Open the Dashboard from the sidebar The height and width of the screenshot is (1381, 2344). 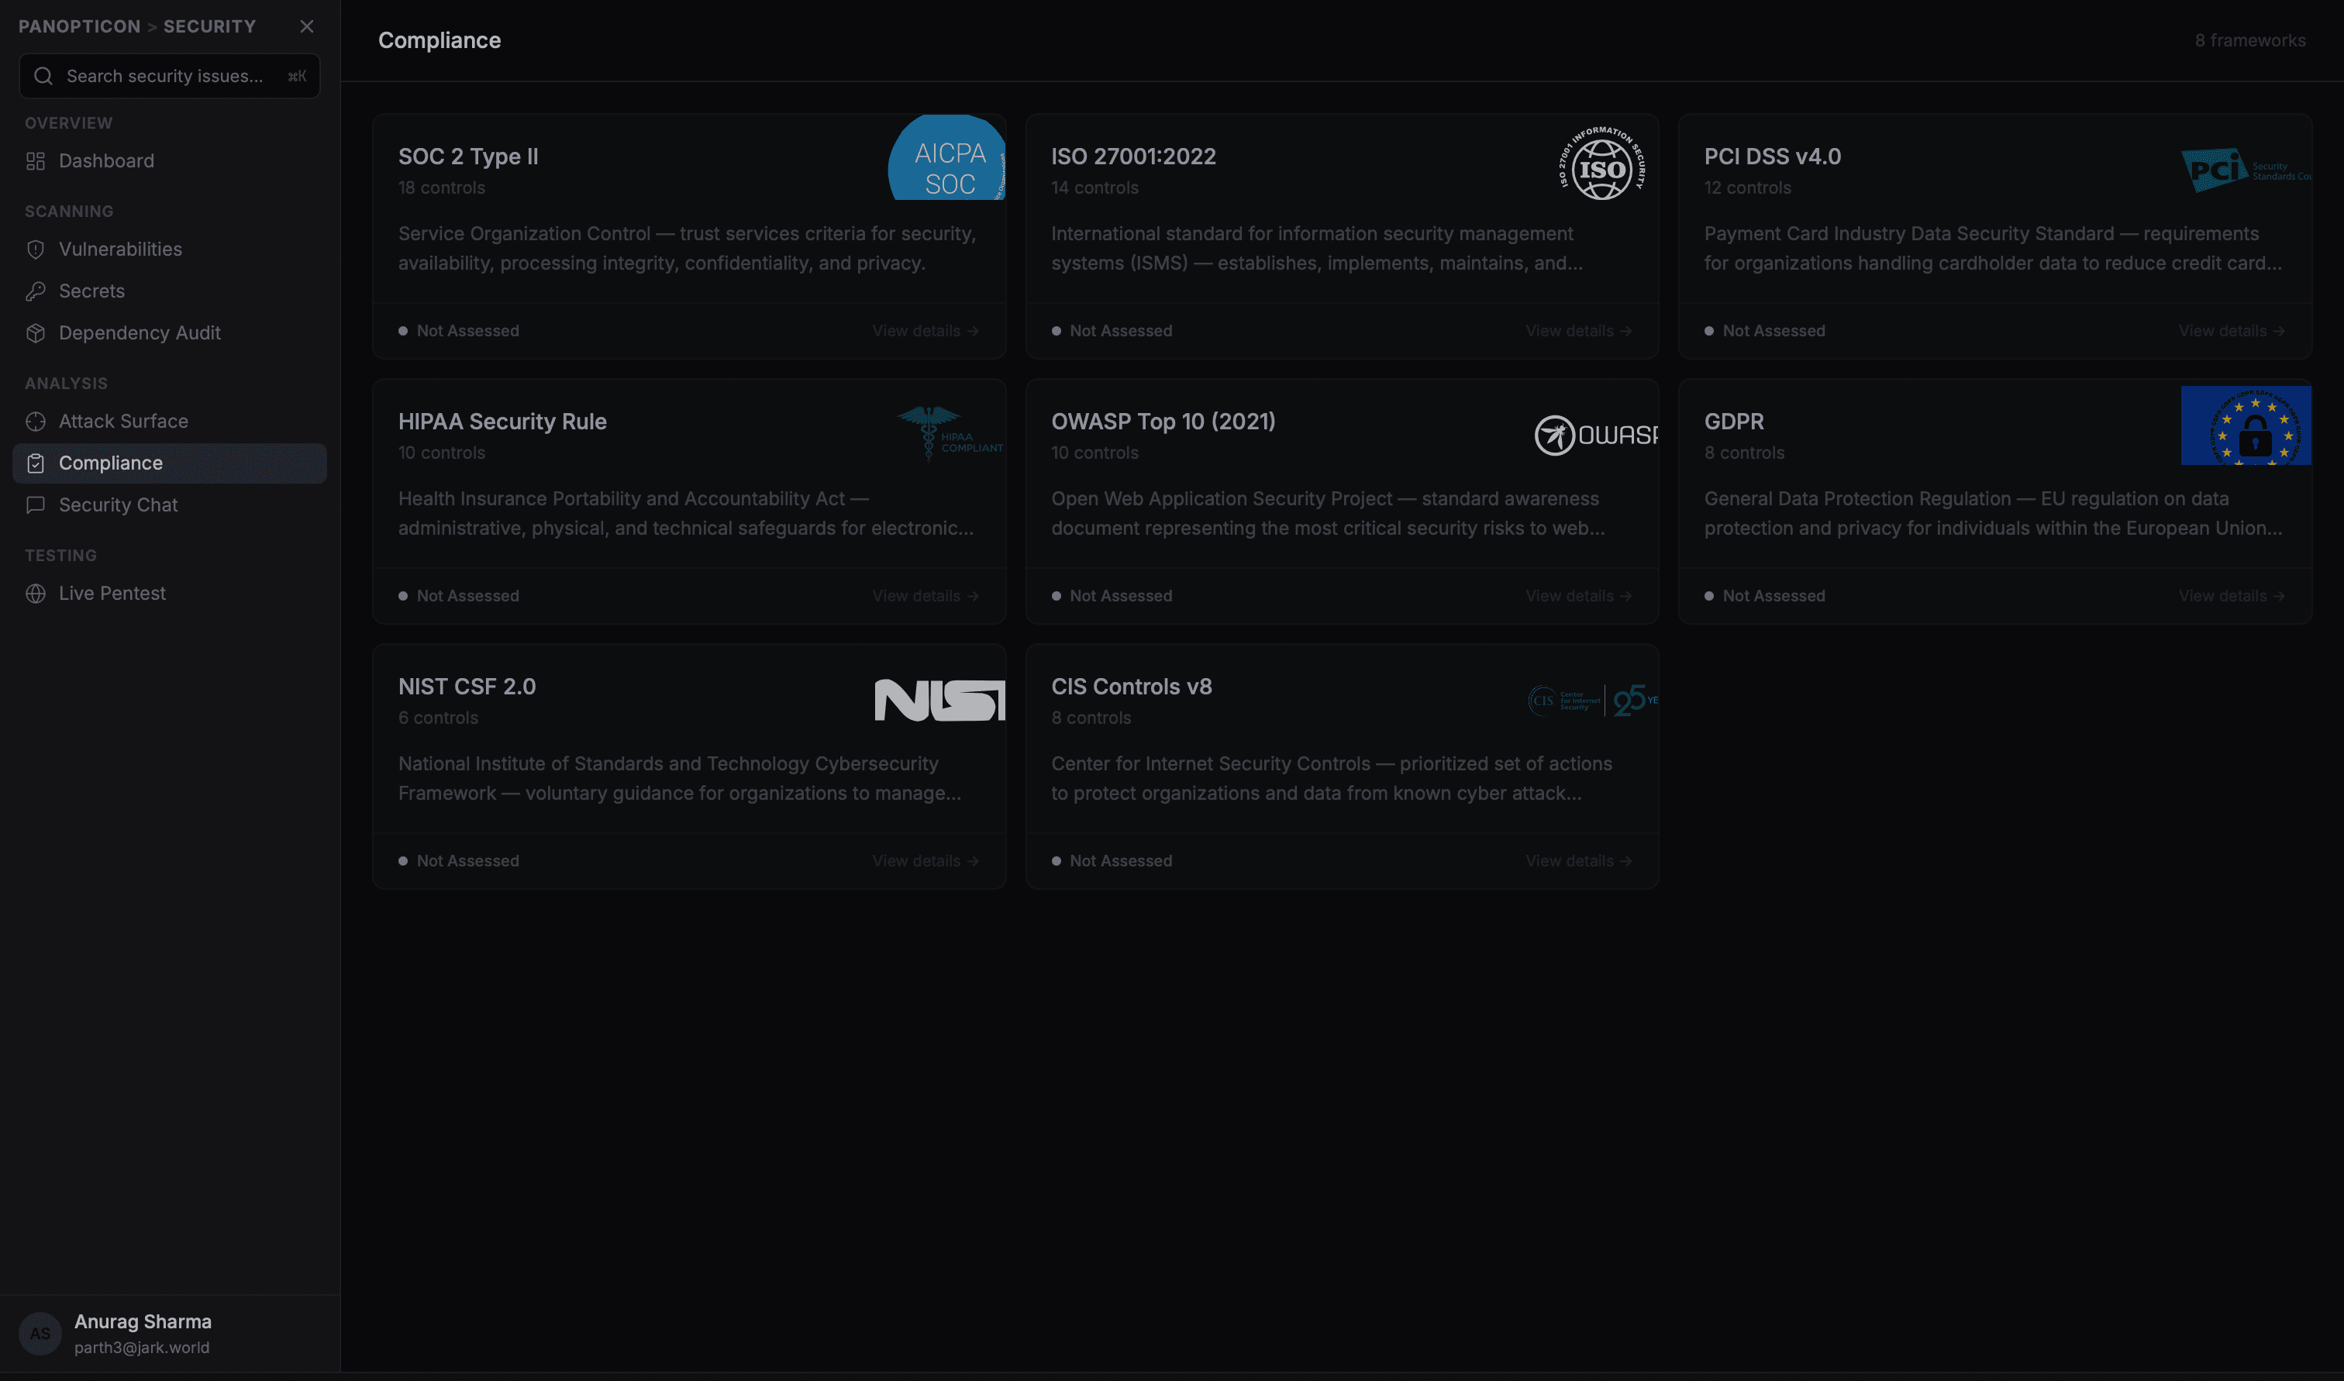pyautogui.click(x=105, y=160)
